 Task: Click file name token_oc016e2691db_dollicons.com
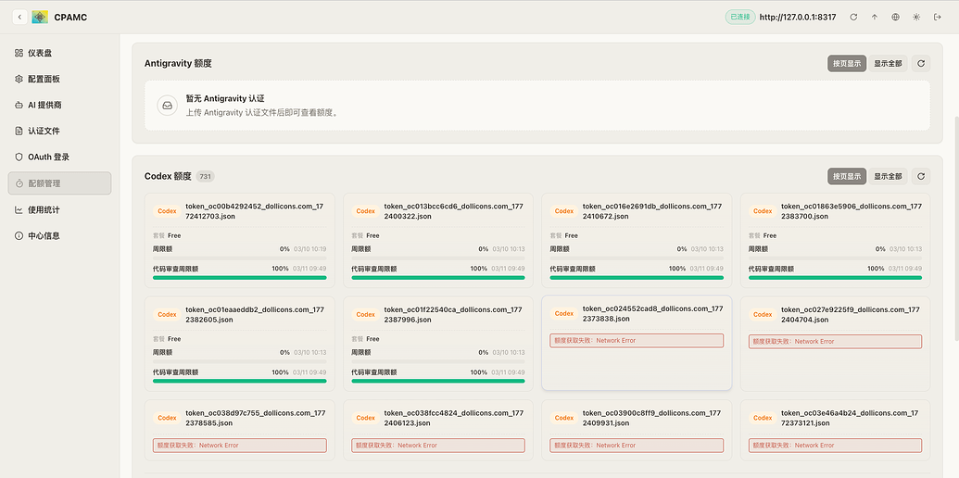pos(652,211)
